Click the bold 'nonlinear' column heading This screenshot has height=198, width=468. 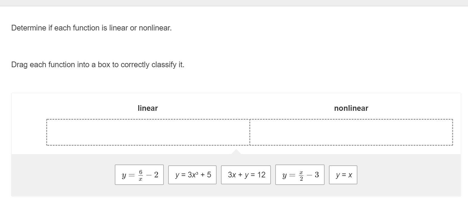point(351,108)
